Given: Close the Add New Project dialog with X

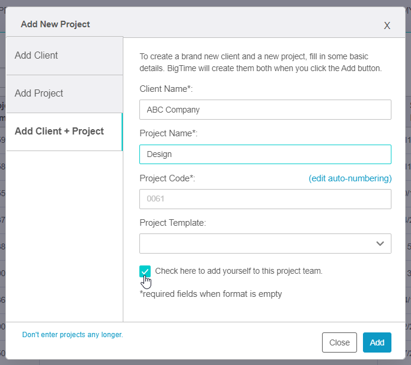Looking at the screenshot, I should (x=387, y=25).
